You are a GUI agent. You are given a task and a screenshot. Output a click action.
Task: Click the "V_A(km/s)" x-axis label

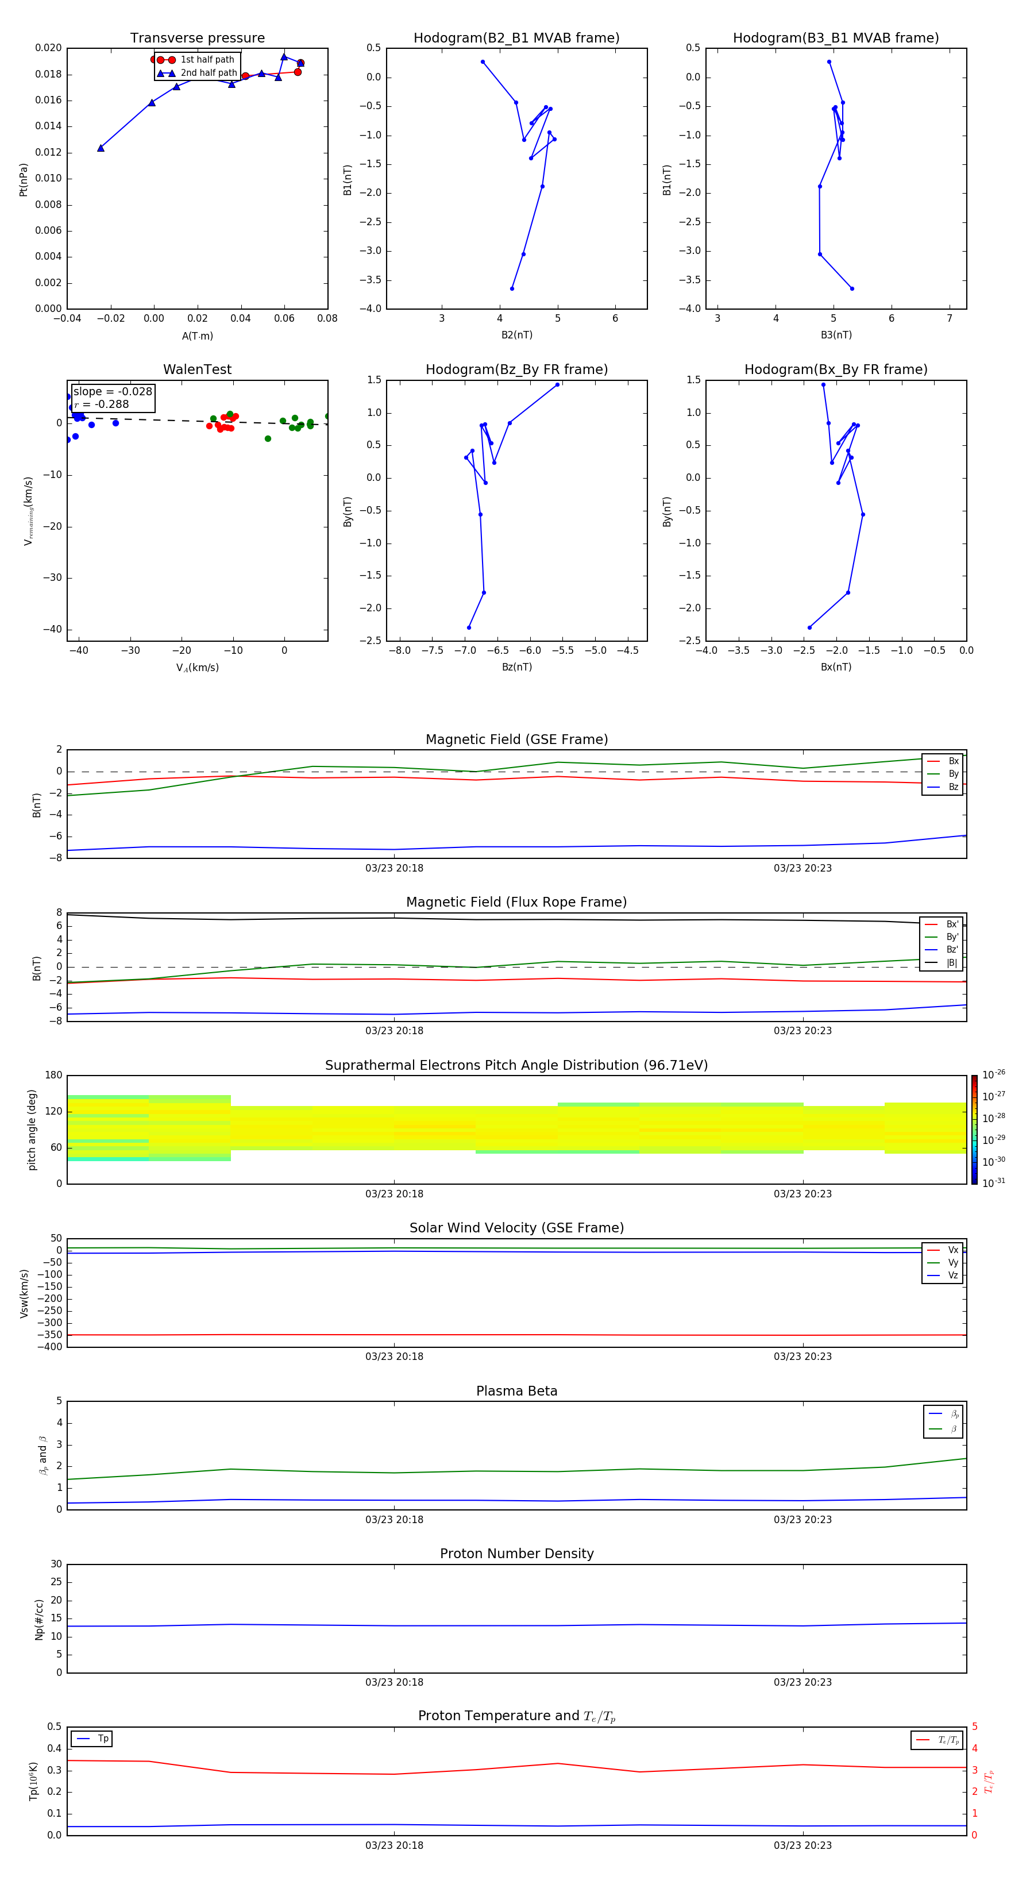[197, 668]
